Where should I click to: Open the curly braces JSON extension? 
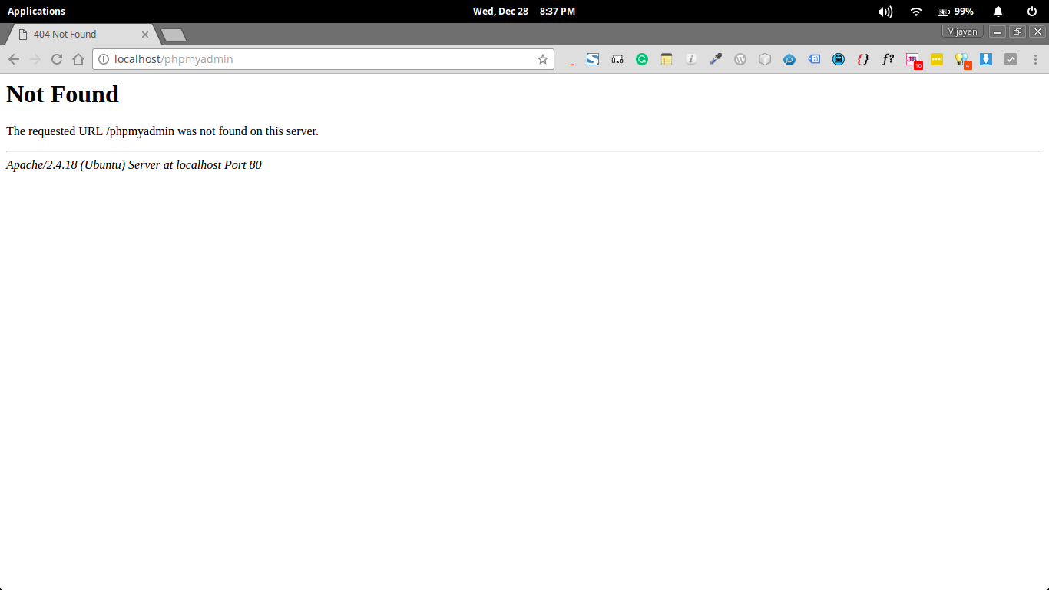coord(863,59)
